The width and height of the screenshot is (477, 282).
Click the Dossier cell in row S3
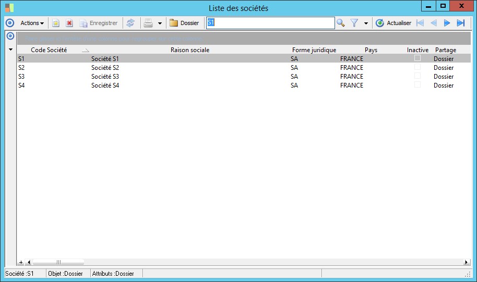pos(444,76)
